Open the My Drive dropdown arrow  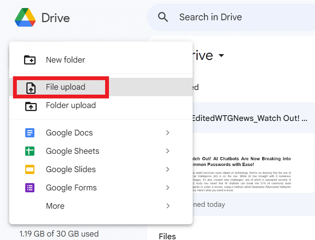point(221,56)
